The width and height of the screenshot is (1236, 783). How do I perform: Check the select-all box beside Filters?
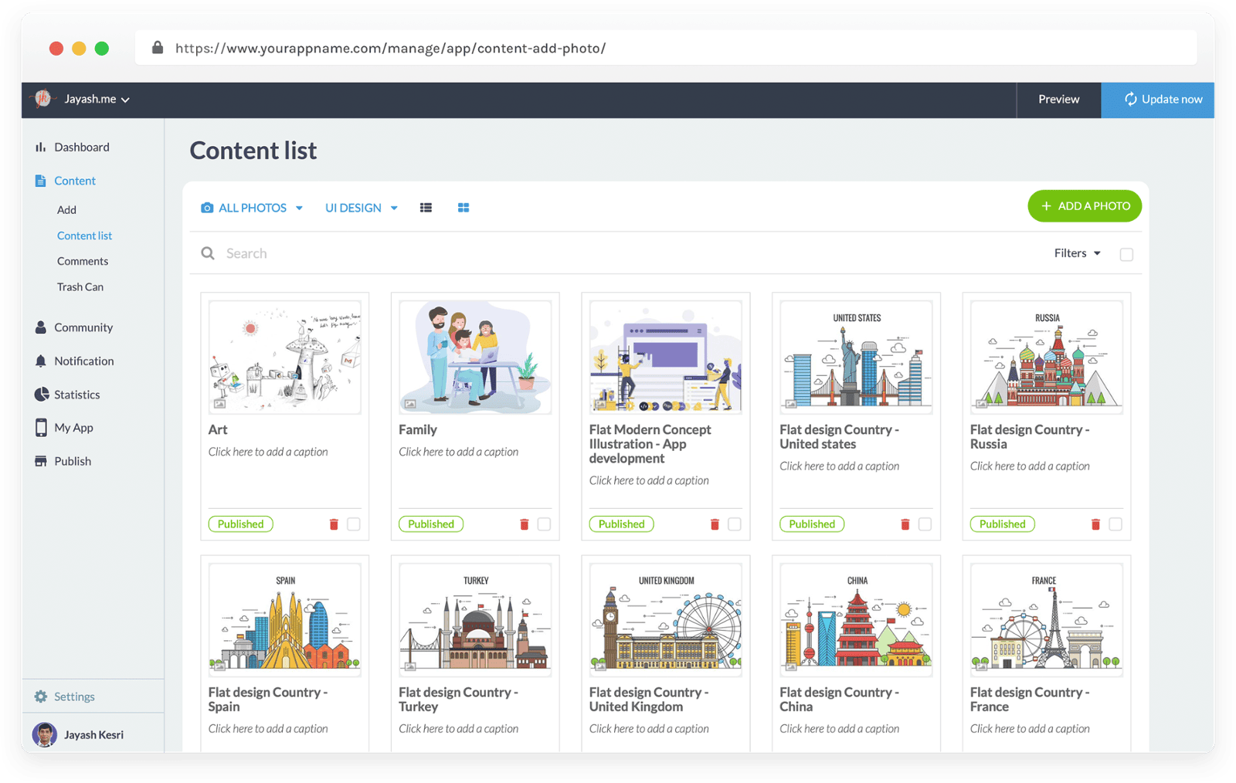click(x=1126, y=254)
